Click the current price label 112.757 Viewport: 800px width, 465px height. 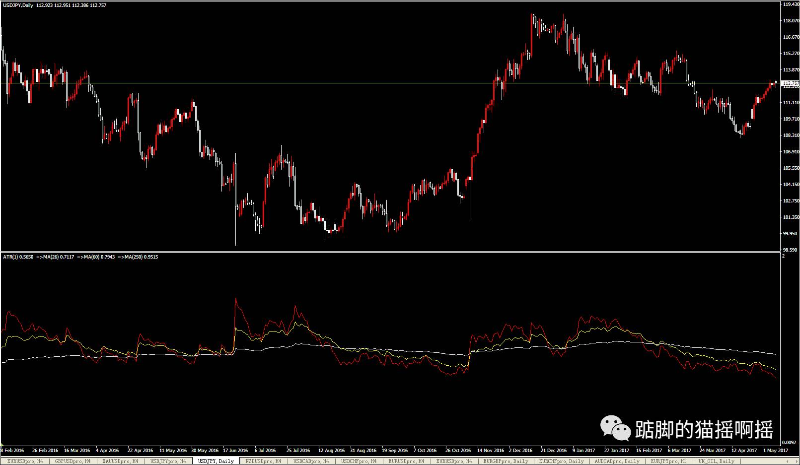790,83
